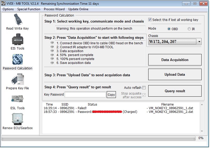Minimize the VVDI window
Screen dimensions: 210x148
186,4
